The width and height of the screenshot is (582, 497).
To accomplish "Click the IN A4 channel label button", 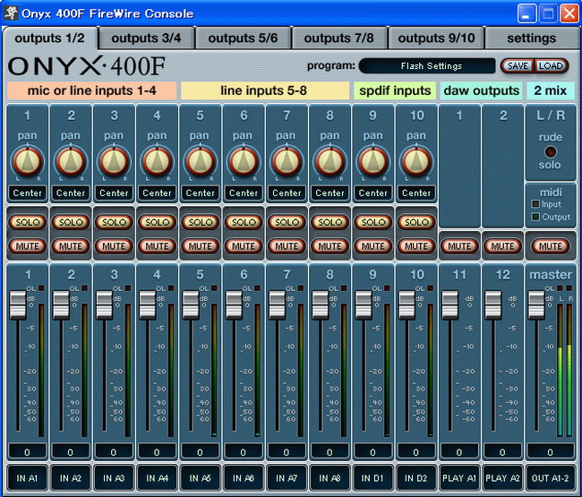I will [157, 477].
